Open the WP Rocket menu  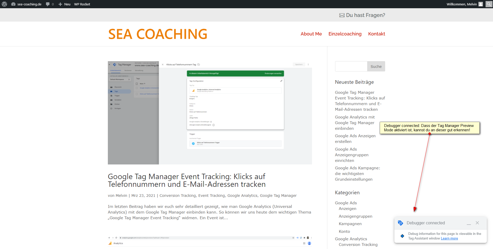82,4
